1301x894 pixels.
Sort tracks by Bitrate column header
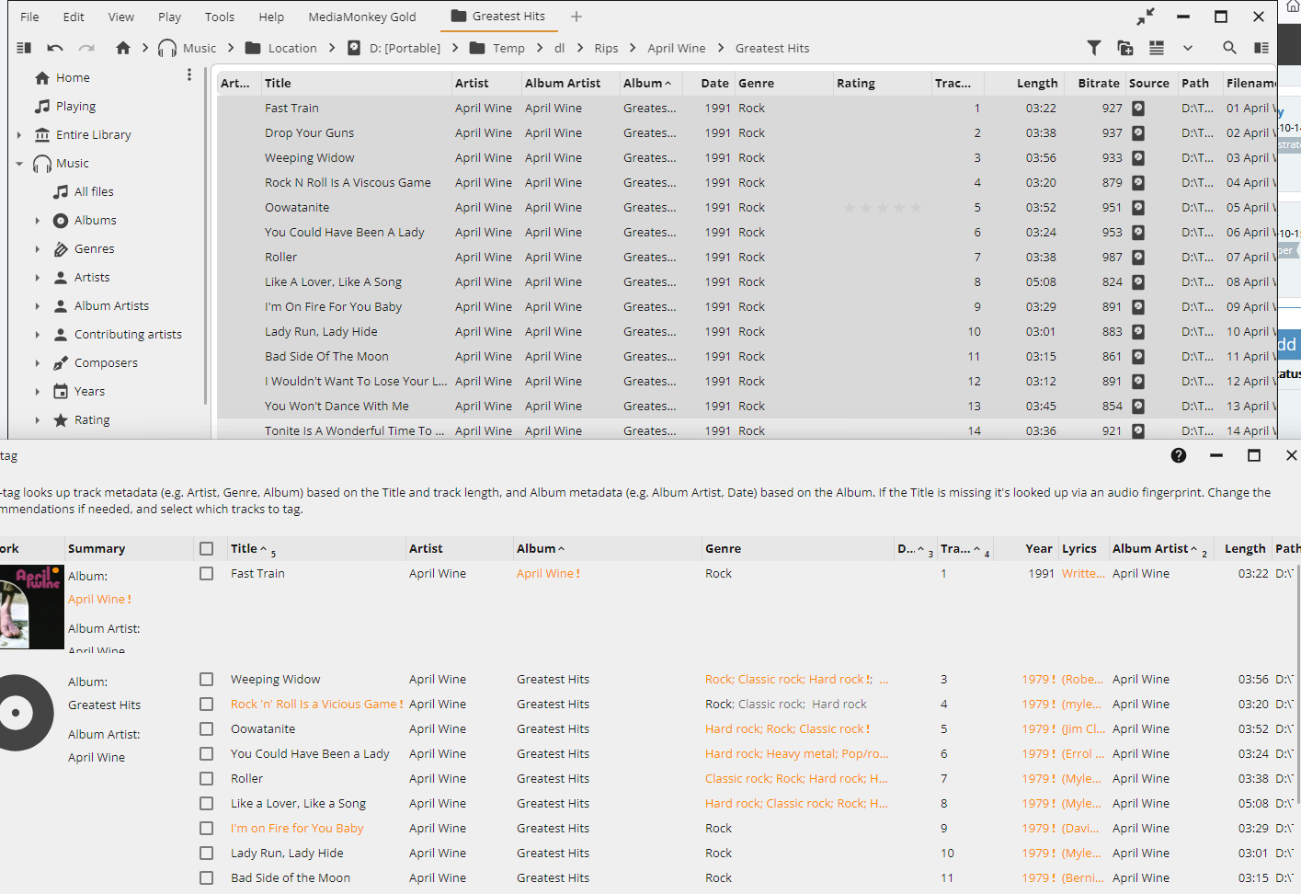(x=1098, y=83)
